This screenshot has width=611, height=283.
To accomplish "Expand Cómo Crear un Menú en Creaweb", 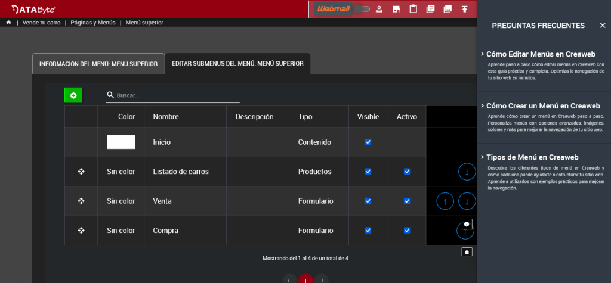I will tap(543, 105).
